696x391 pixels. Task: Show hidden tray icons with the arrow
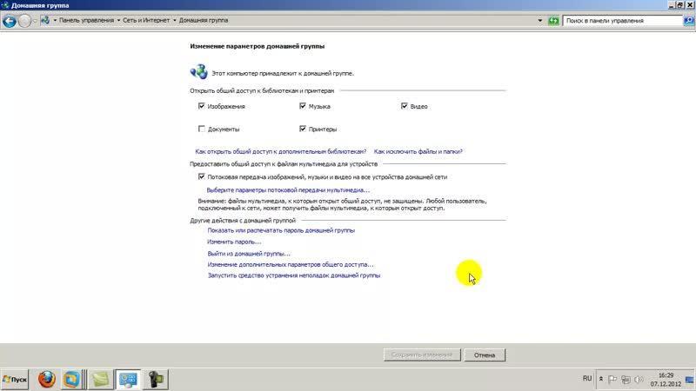click(x=602, y=380)
